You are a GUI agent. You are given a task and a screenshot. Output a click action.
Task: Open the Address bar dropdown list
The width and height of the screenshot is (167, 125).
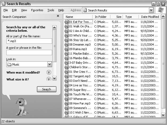151,10
